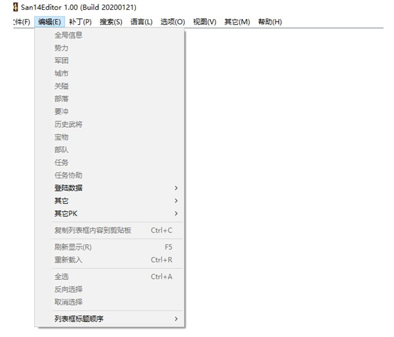The image size is (394, 337).
Task: Open the 帮助(H) menu
Action: click(x=270, y=22)
